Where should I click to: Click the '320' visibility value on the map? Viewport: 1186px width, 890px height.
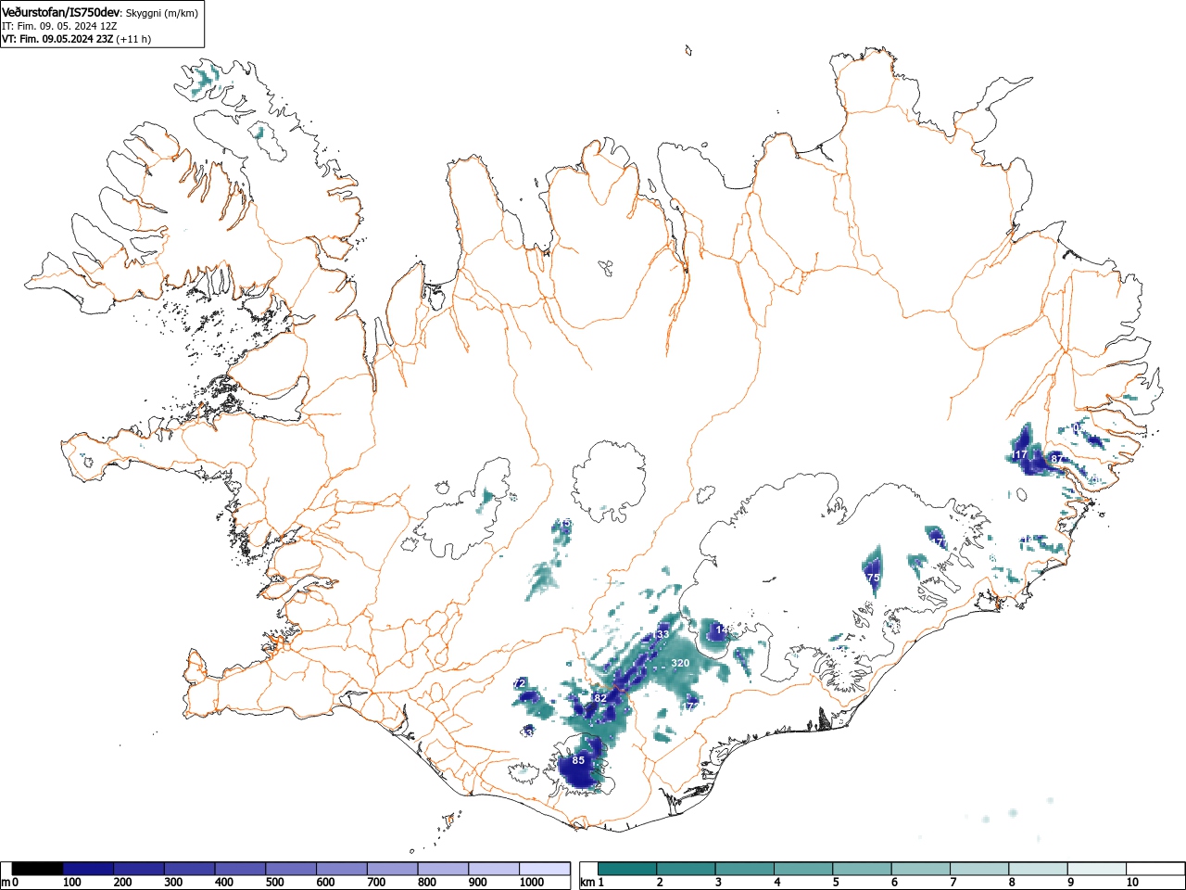coord(680,664)
